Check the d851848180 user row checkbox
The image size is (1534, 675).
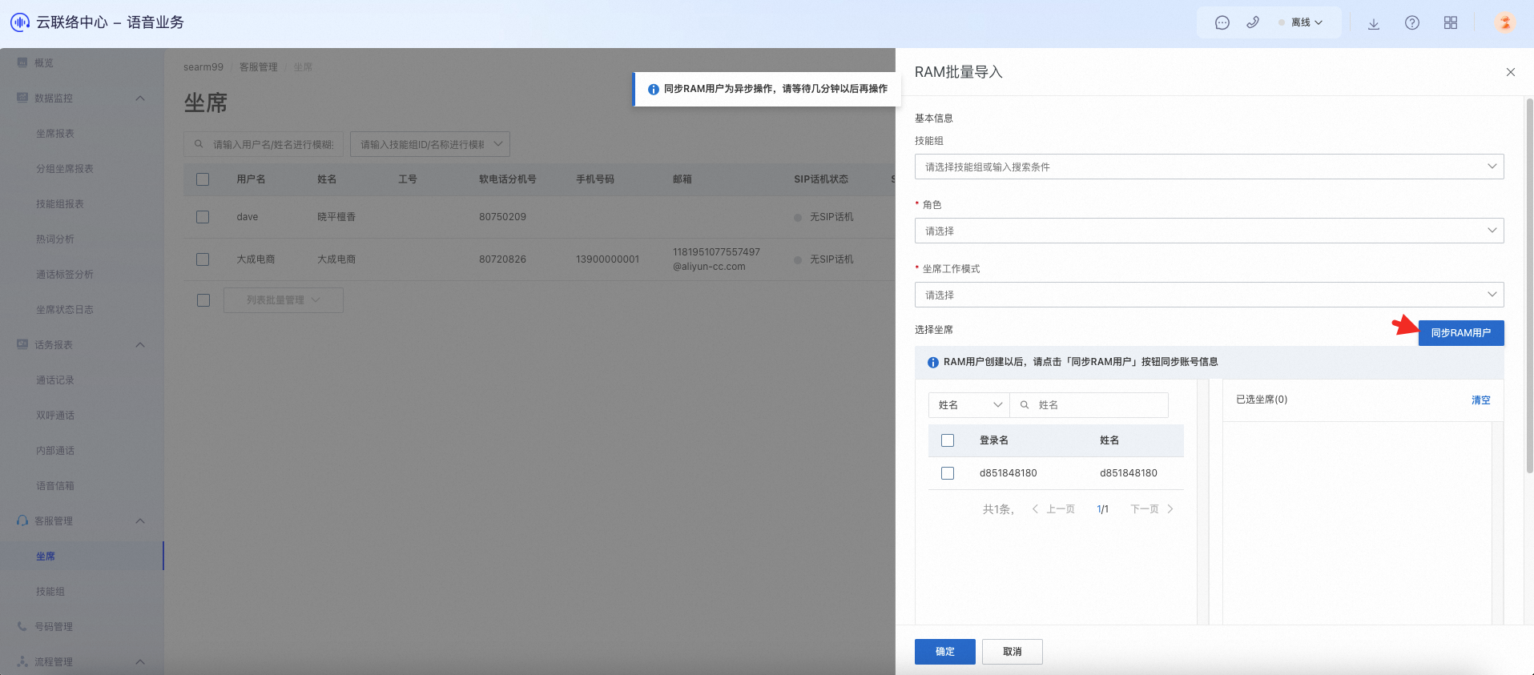tap(948, 473)
